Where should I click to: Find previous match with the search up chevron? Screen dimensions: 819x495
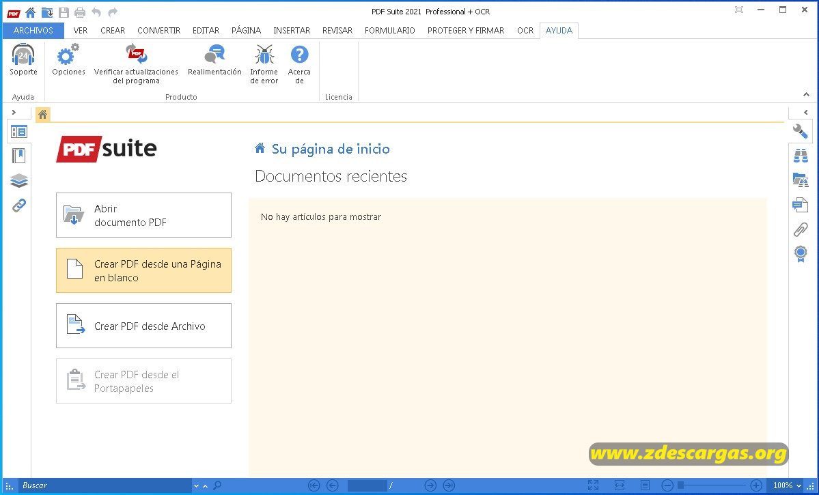tap(206, 486)
